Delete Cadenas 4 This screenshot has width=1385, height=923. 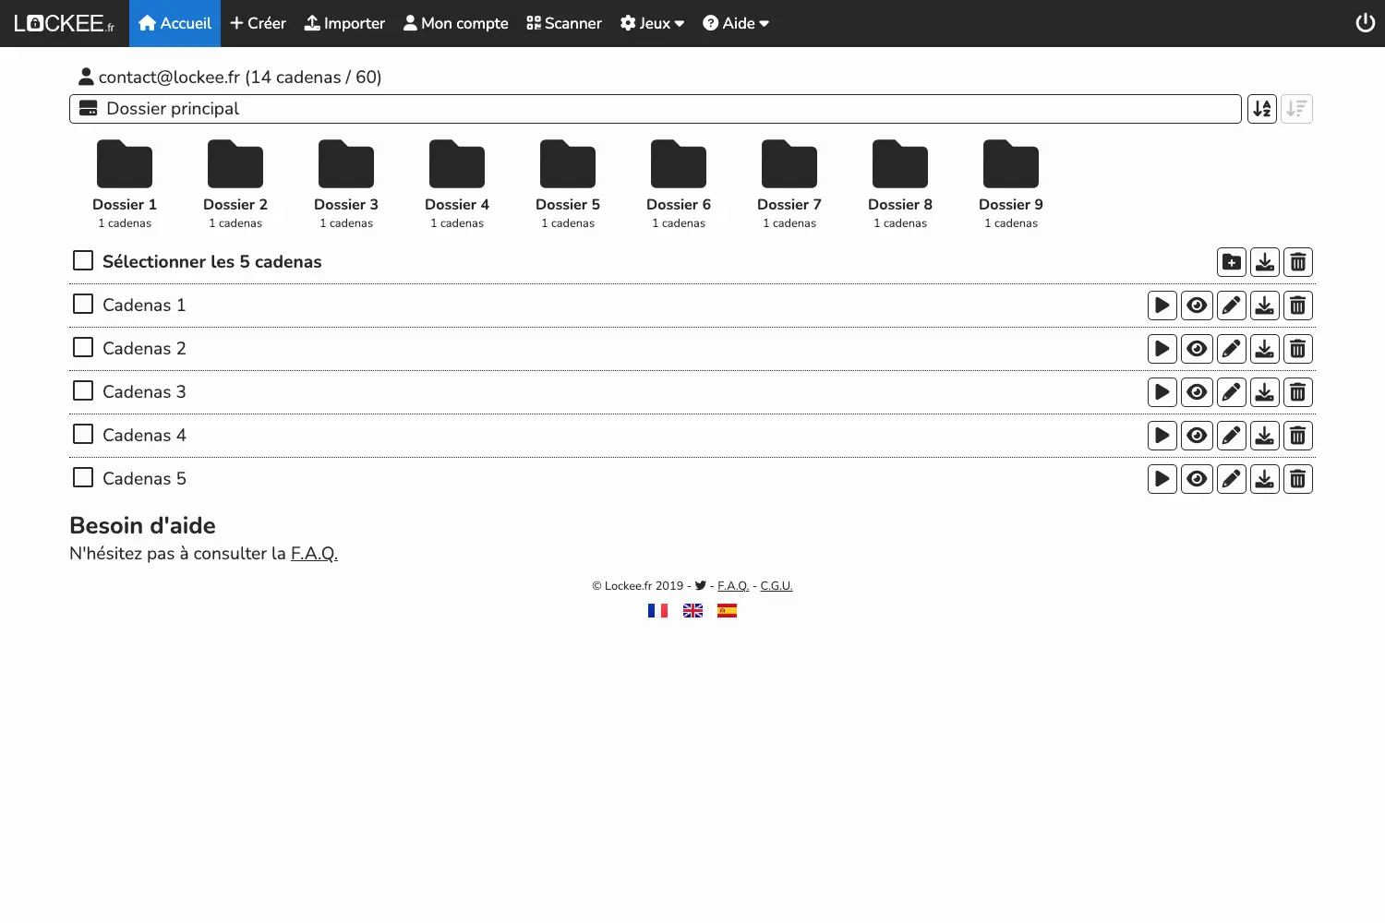[1298, 436]
